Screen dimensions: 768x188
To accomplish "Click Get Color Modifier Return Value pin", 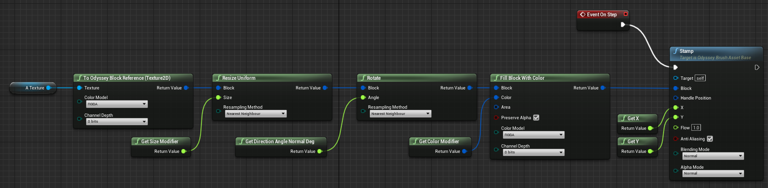I will point(465,151).
